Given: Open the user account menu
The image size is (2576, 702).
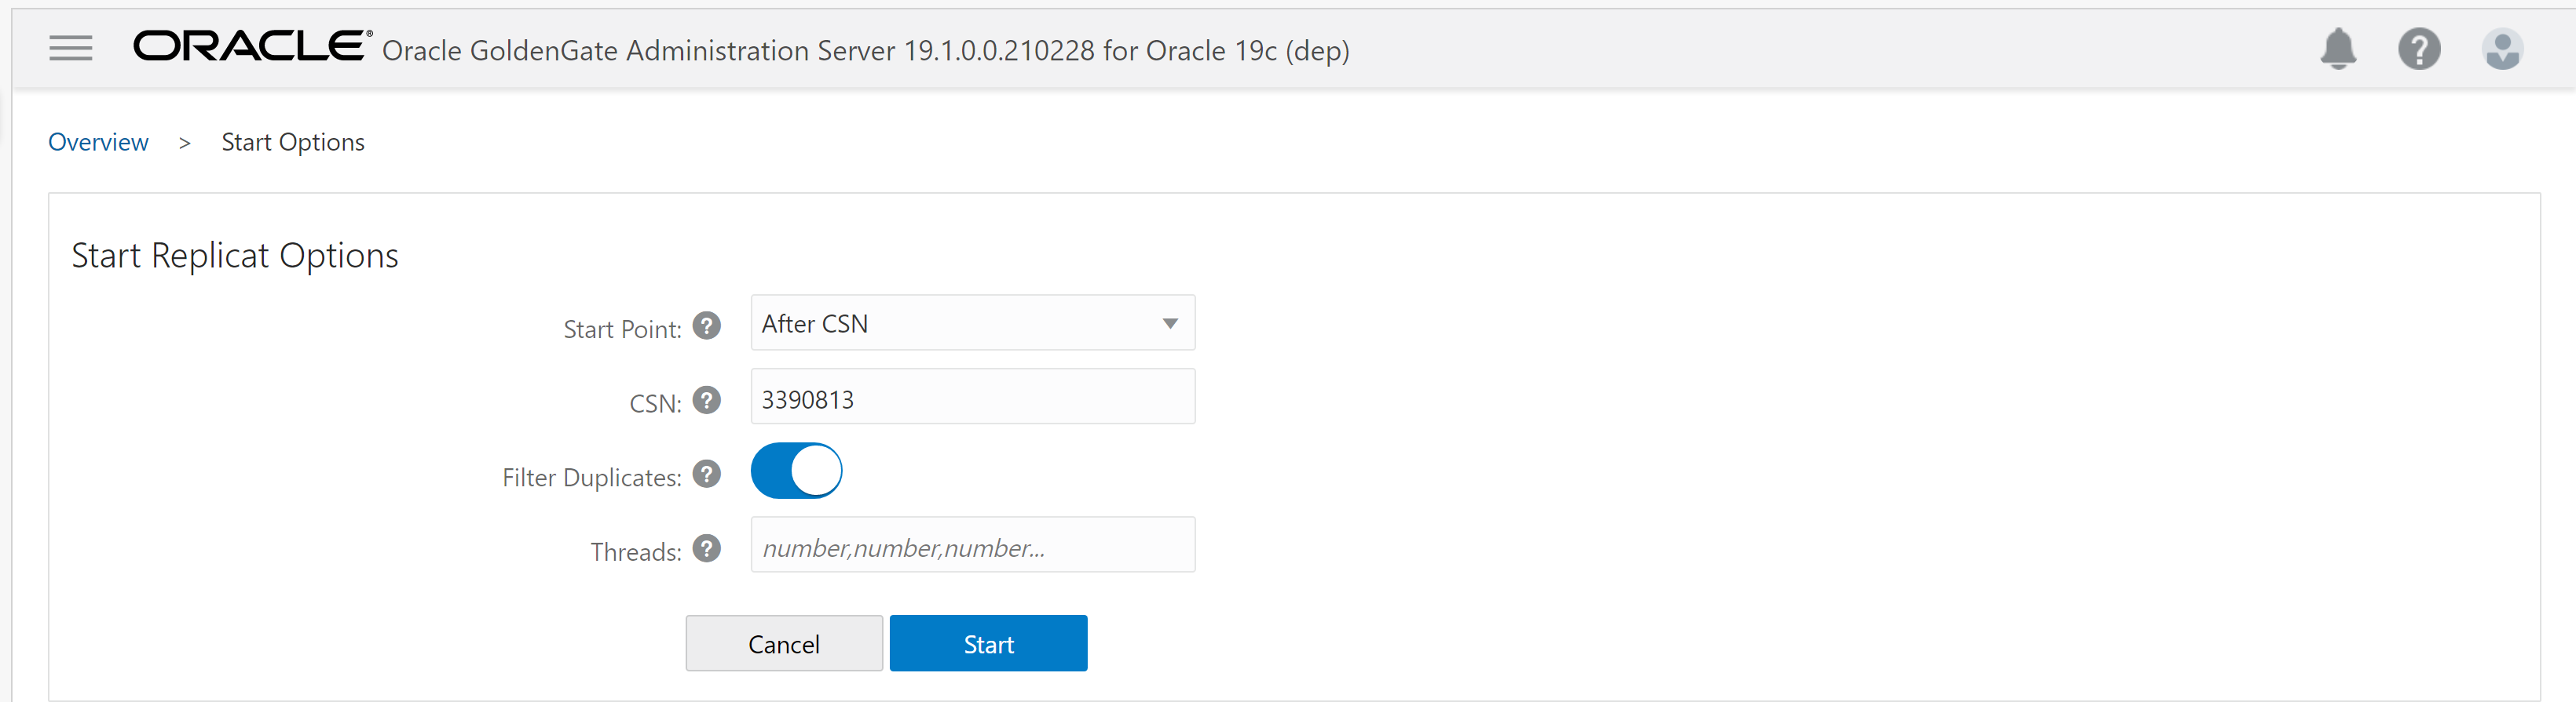Looking at the screenshot, I should pyautogui.click(x=2502, y=49).
